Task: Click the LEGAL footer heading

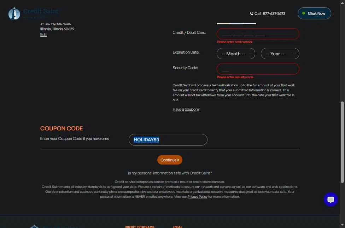Action: pyautogui.click(x=177, y=227)
